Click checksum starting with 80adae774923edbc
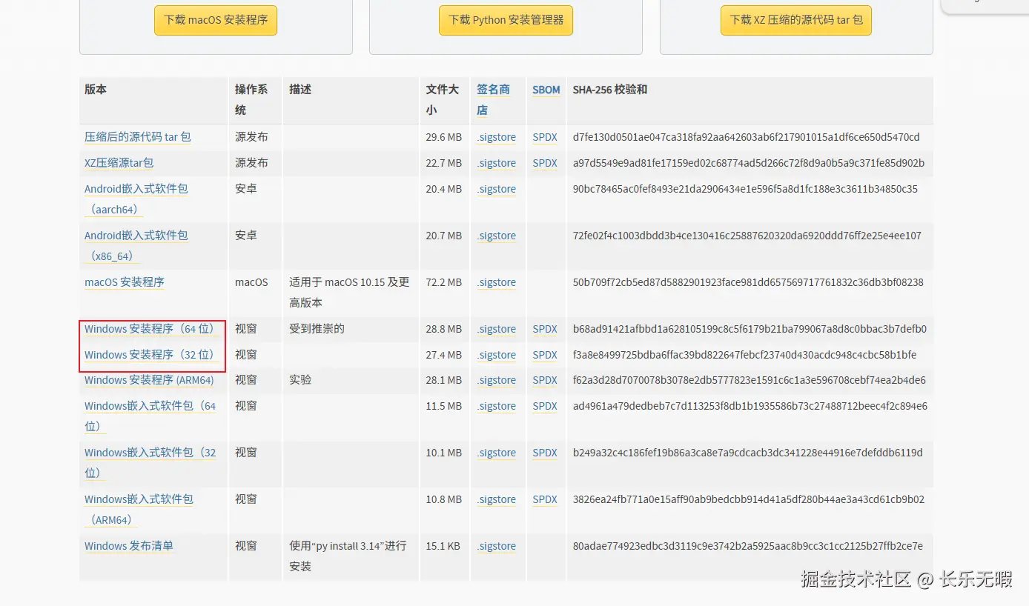This screenshot has height=606, width=1029. 748,546
